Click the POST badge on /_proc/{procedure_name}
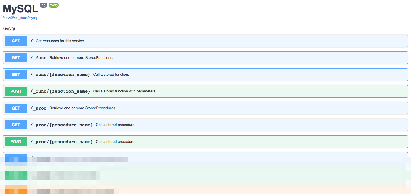This screenshot has height=194, width=411. [16, 141]
